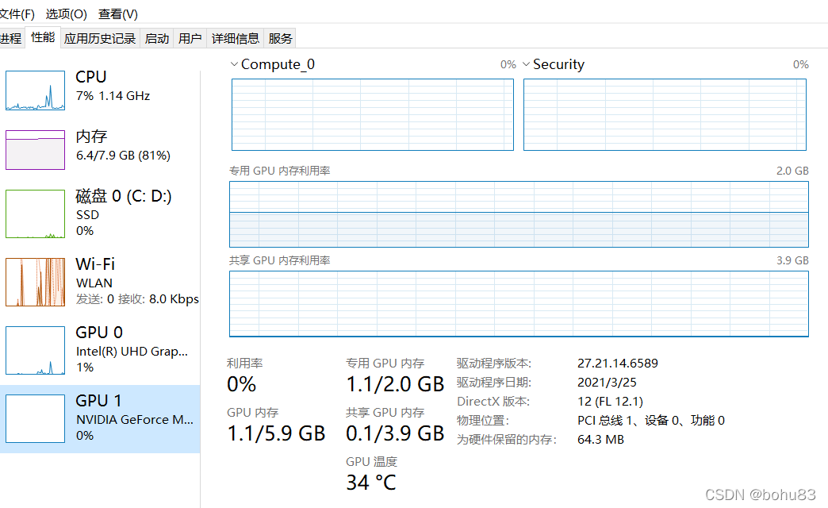Viewport: 828px width, 508px height.
Task: Select the 内存 memory mini graph
Action: pos(35,150)
